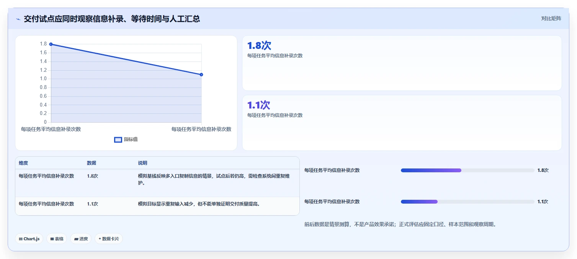Image resolution: width=577 pixels, height=259 pixels.
Task: Click the 1.1次 cell in the table
Action: [93, 204]
